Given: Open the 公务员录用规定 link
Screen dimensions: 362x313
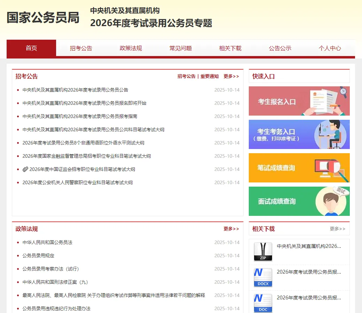Looking at the screenshot, I should (x=38, y=256).
